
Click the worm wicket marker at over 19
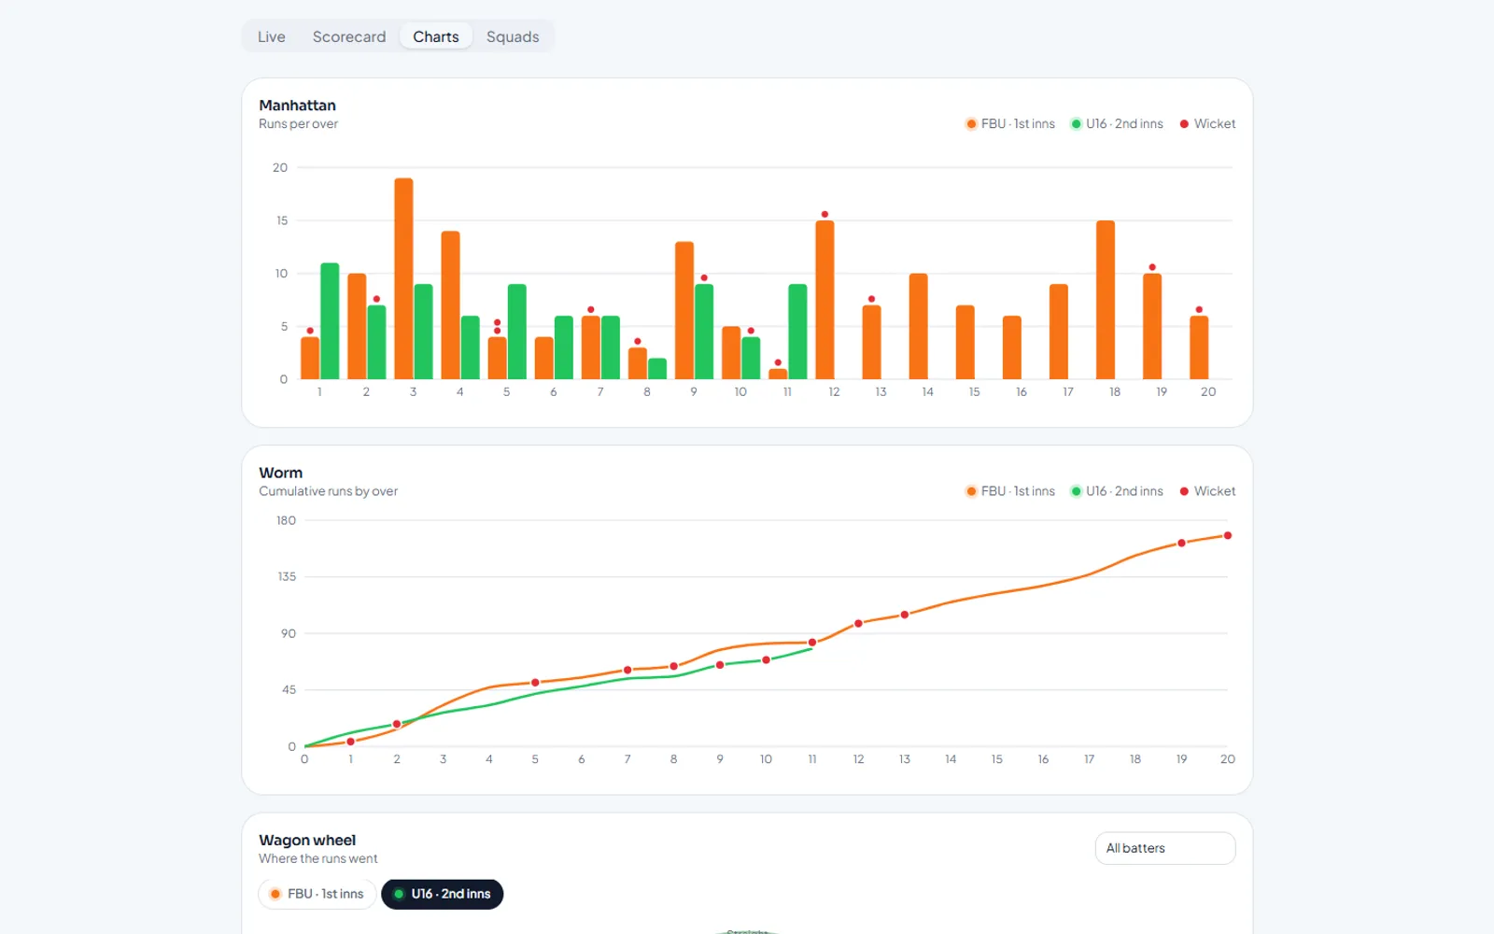coord(1182,543)
